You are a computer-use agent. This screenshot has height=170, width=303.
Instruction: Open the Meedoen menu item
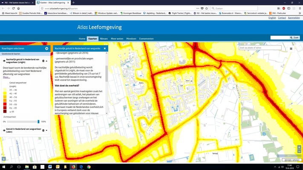click(131, 39)
